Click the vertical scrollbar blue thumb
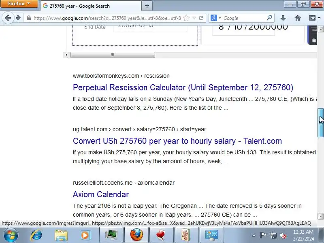Screen dimensions: 324x243 point(320,122)
